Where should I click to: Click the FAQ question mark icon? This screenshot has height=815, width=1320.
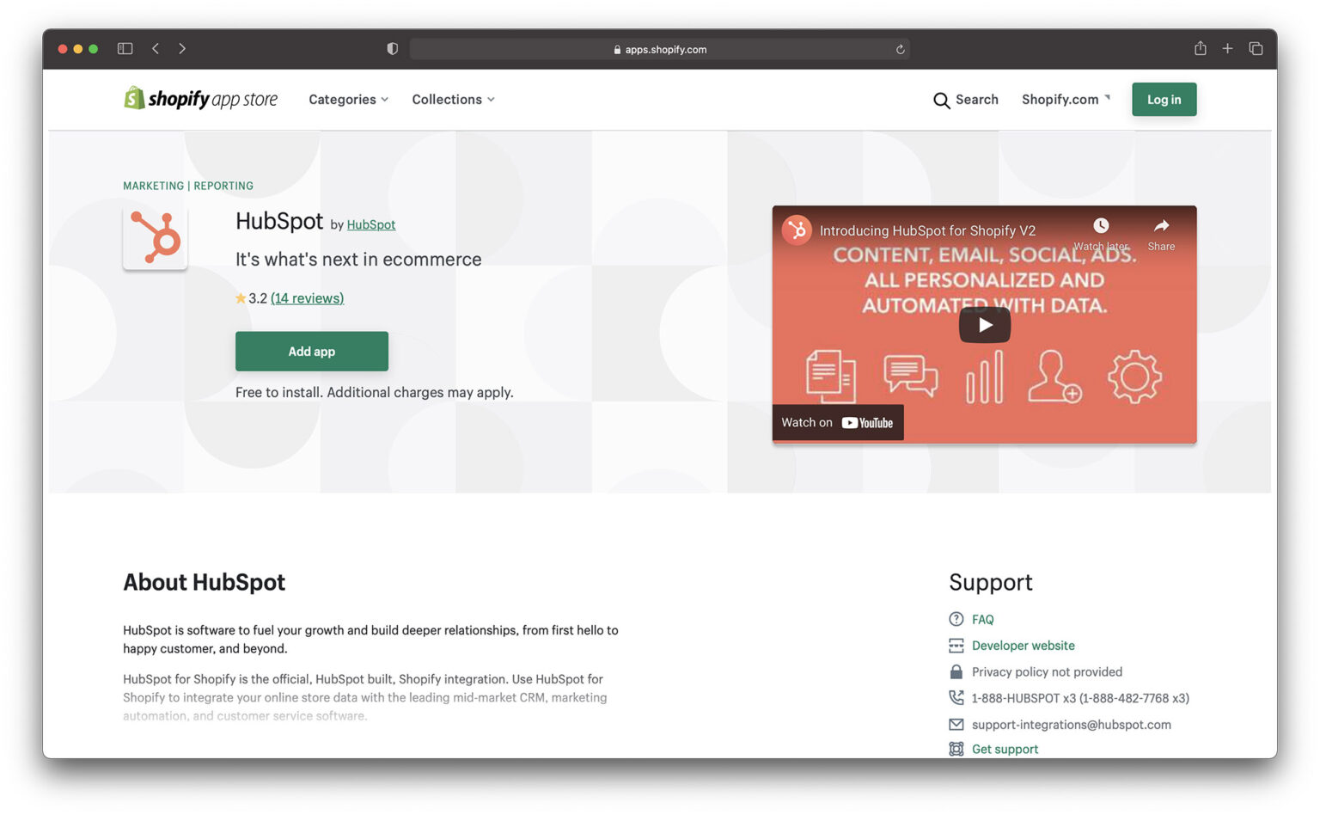click(956, 619)
